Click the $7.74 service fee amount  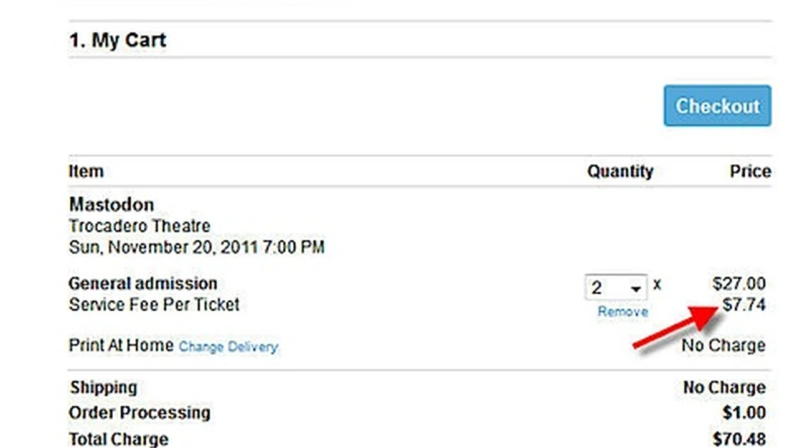point(744,305)
